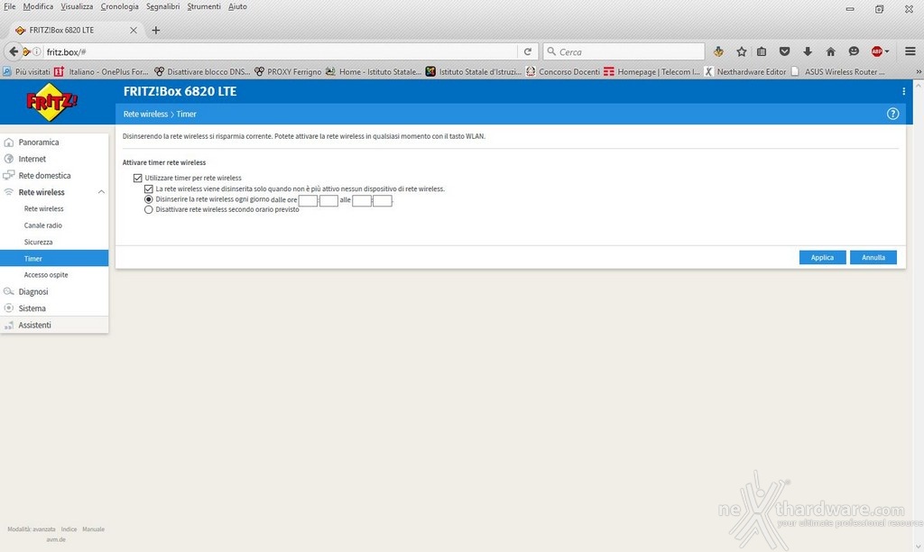The height and width of the screenshot is (552, 924).
Task: Click the Annulla button
Action: click(x=873, y=257)
